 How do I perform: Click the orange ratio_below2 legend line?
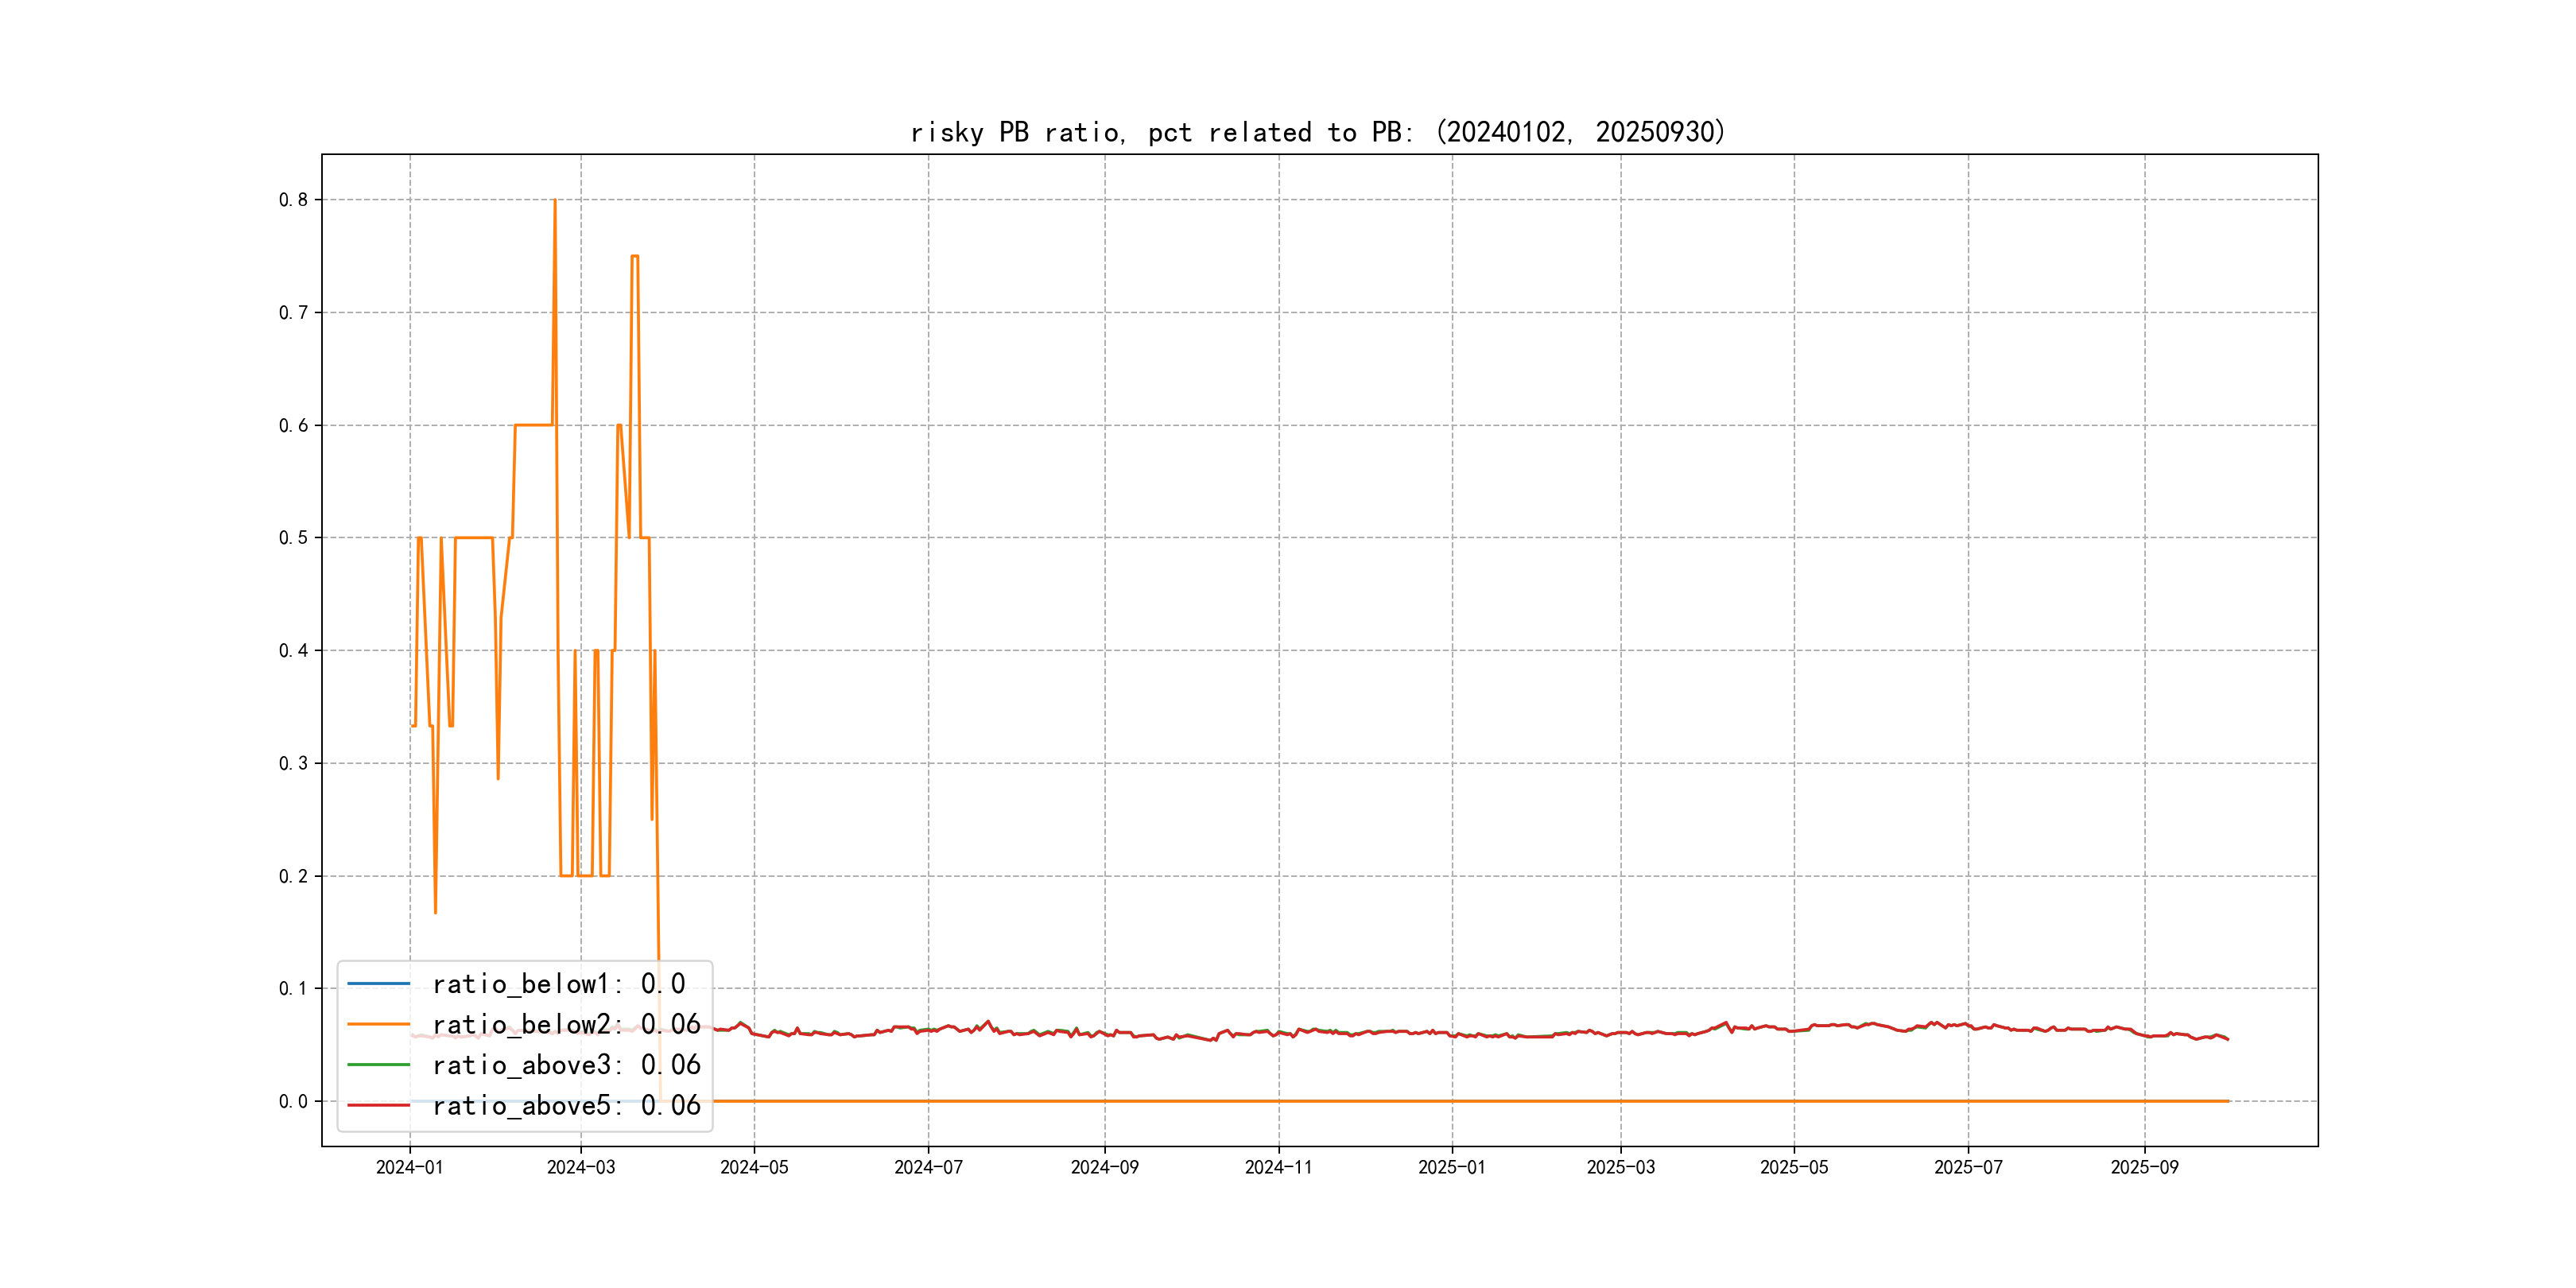378,1024
